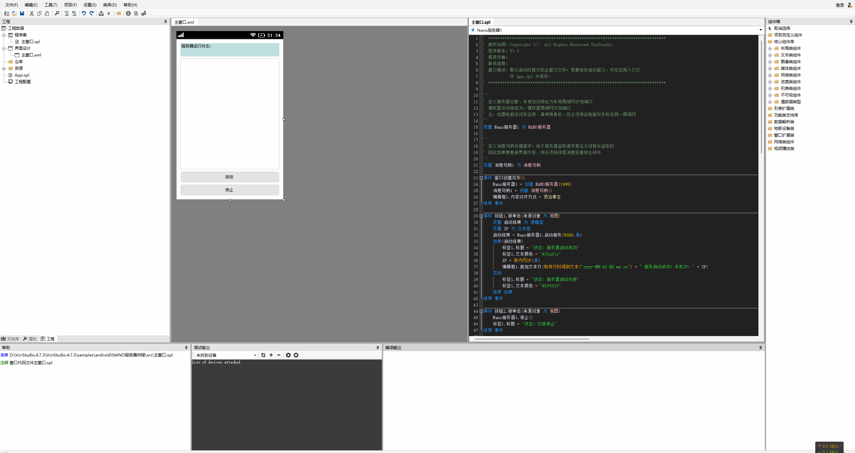This screenshot has height=453, width=855.
Task: Open the 设置(S) menu
Action: tap(90, 5)
